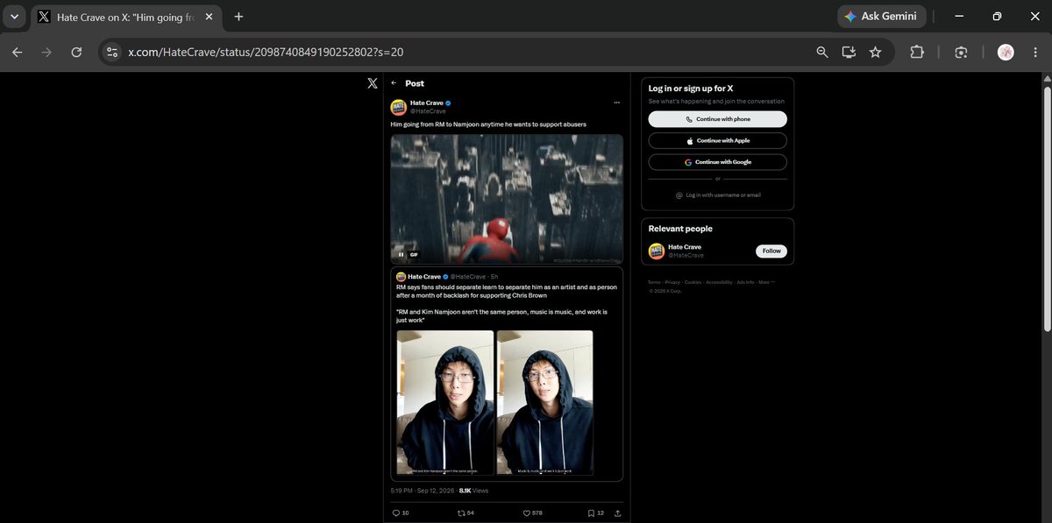
Task: Open Hate Crave avatar in Relevant people
Action: (656, 251)
